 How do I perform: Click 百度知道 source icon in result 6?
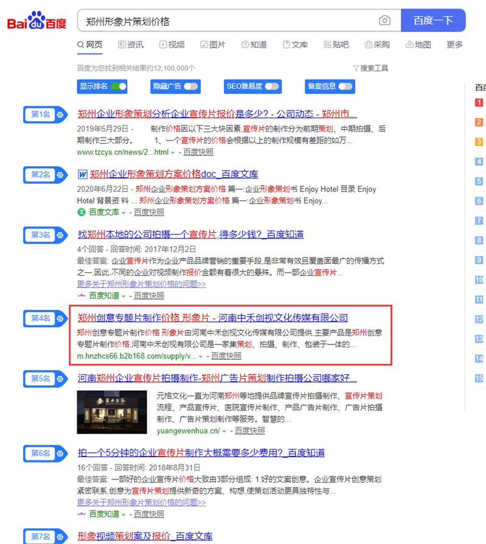click(x=82, y=514)
